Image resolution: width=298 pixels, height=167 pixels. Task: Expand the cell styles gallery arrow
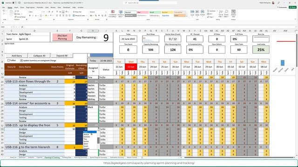coord(187,16)
